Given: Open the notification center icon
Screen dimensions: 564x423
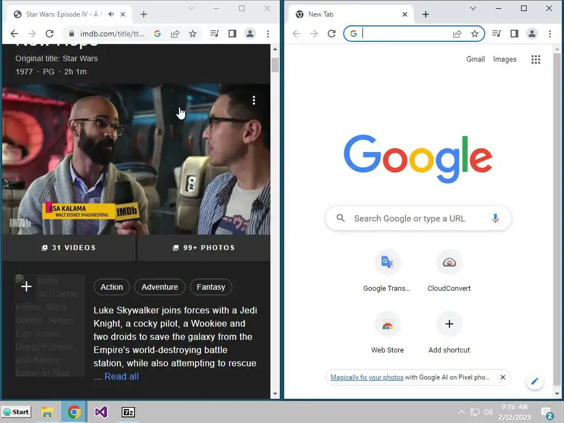Looking at the screenshot, I should 547,413.
